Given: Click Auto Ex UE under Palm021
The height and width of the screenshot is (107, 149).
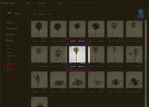Looking at the screenshot, I should pyautogui.click(x=73, y=41).
